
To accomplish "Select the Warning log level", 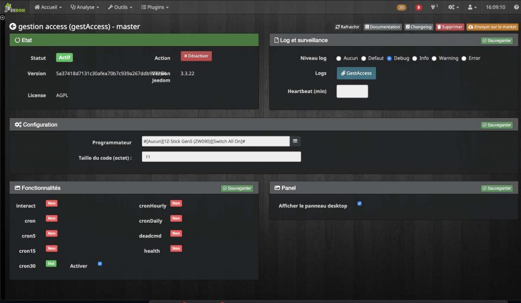I will pos(434,58).
